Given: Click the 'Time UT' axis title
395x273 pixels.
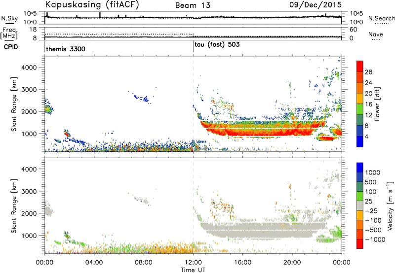Looking at the screenshot, I should pyautogui.click(x=193, y=270).
